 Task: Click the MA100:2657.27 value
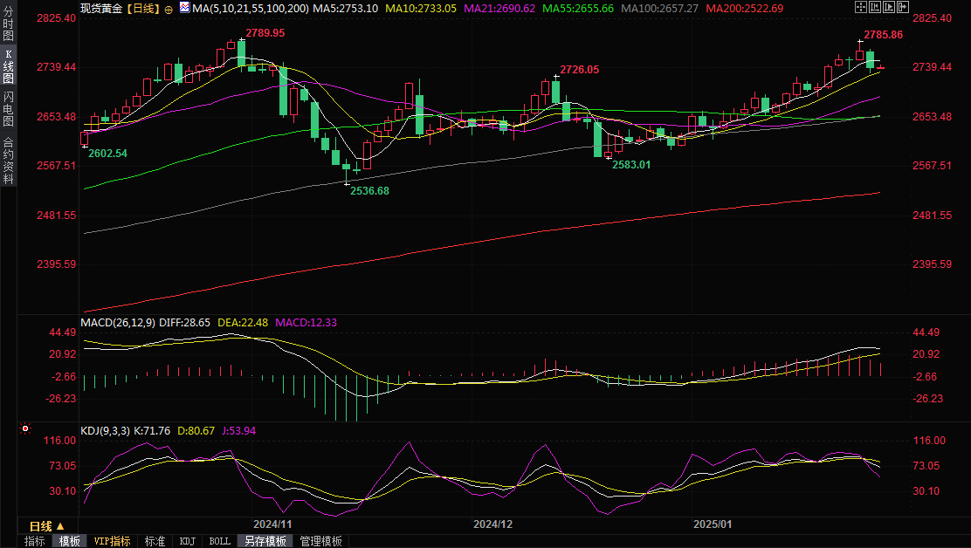[659, 9]
